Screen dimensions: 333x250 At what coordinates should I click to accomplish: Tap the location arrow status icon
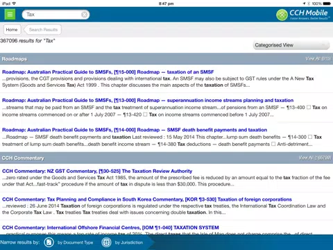pyautogui.click(x=304, y=3)
